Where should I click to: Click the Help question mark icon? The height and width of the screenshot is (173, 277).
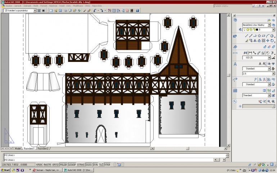(x=137, y=10)
